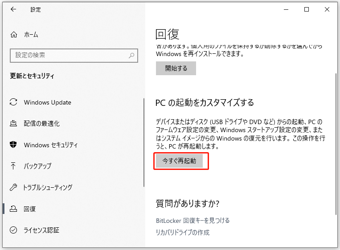
Task: Click the 設定 window title text
Action: [36, 9]
